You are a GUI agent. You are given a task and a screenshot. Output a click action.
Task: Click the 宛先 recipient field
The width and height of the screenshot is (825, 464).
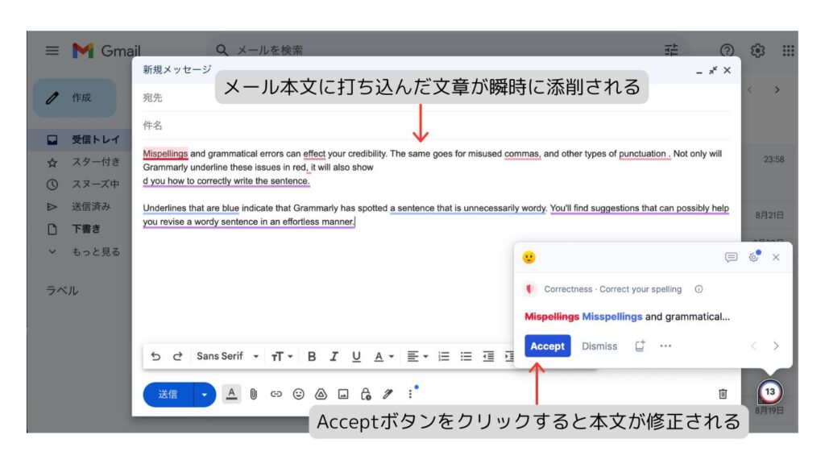(x=436, y=97)
